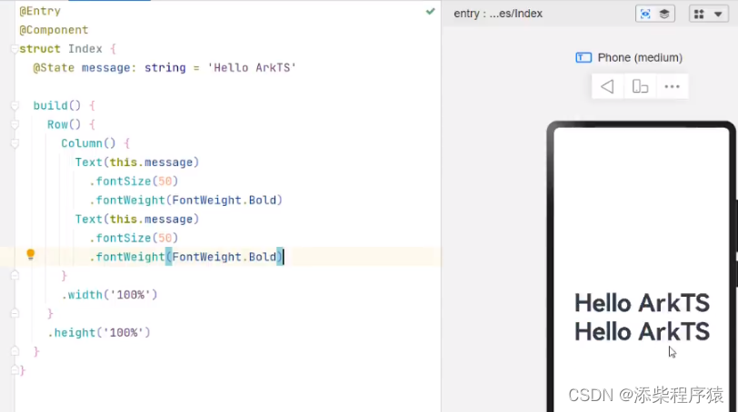Screen dimensions: 738x412
Task: Click the second Text(this.message) line
Action: tap(137, 220)
